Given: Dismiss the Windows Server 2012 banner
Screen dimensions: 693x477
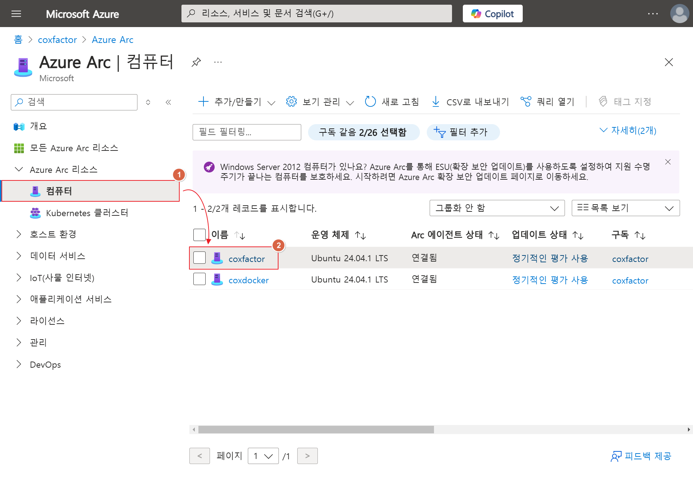Looking at the screenshot, I should click(x=668, y=162).
